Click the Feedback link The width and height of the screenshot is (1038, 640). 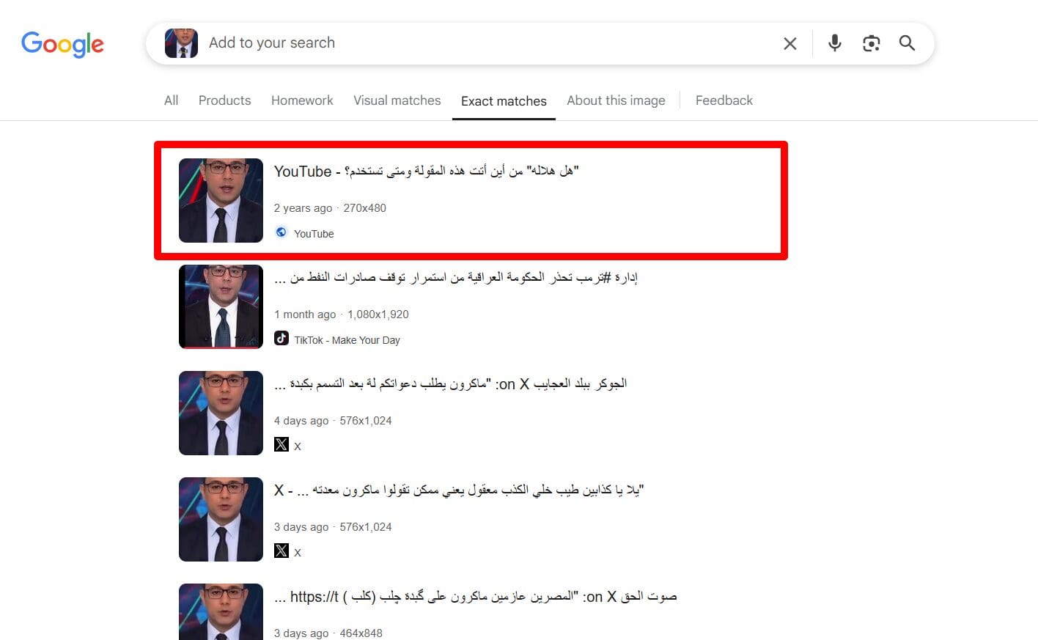724,100
